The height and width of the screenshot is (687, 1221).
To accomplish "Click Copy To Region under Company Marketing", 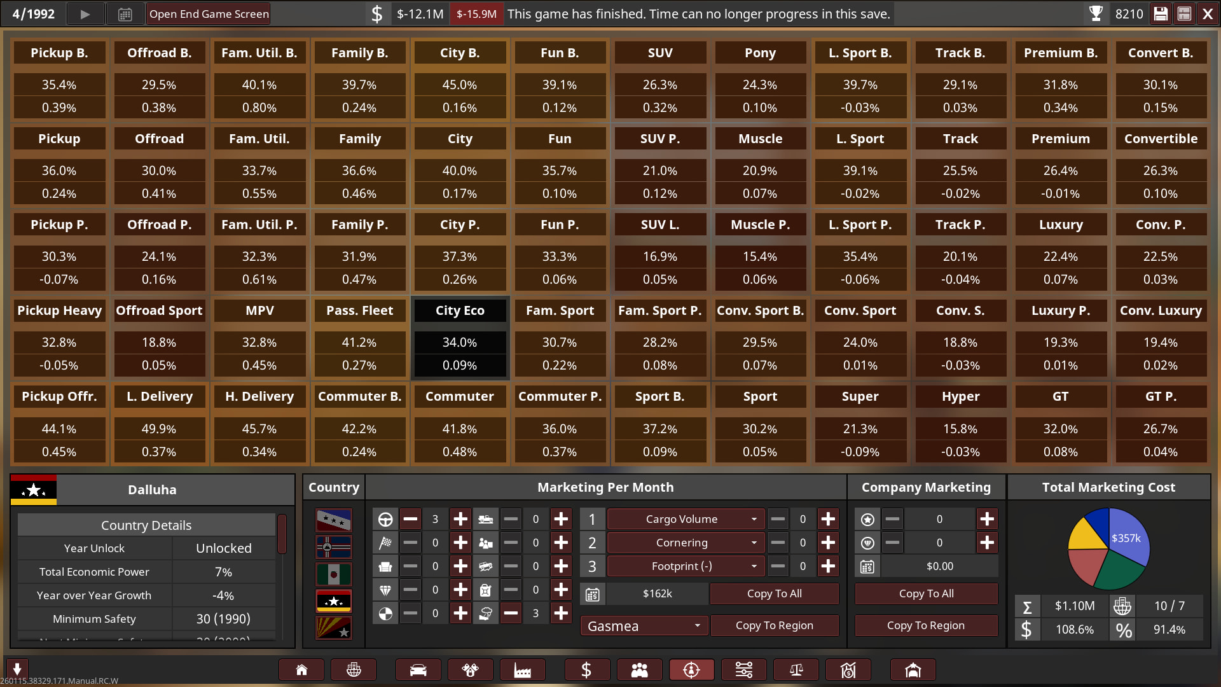I will [x=925, y=625].
